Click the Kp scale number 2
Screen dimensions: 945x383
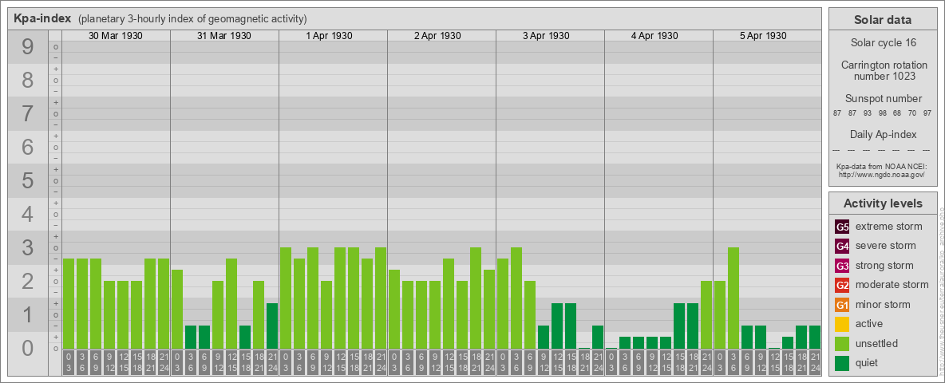[x=27, y=281]
